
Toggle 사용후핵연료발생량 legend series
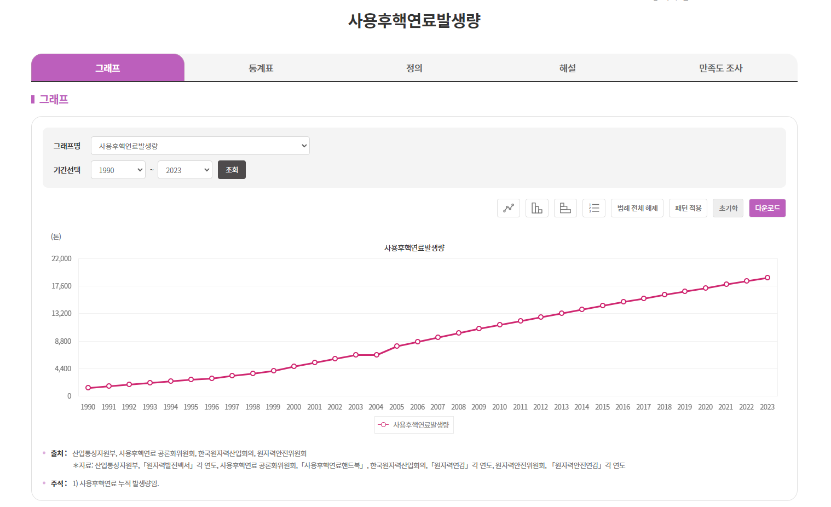(x=414, y=425)
